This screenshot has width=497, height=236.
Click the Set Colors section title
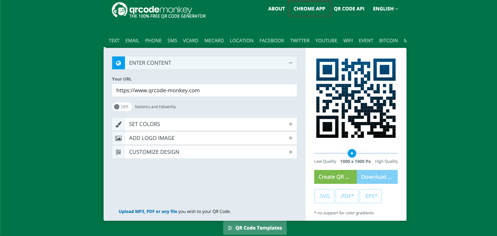click(x=145, y=124)
